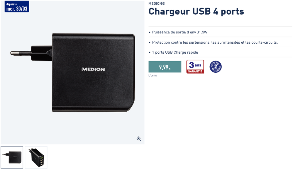Click the 'Chargeur USB 4 ports' title
293x170 pixels.
[x=196, y=11]
